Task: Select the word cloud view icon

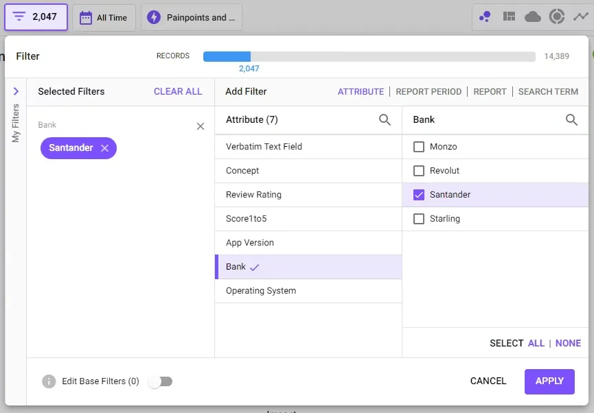Action: click(533, 16)
